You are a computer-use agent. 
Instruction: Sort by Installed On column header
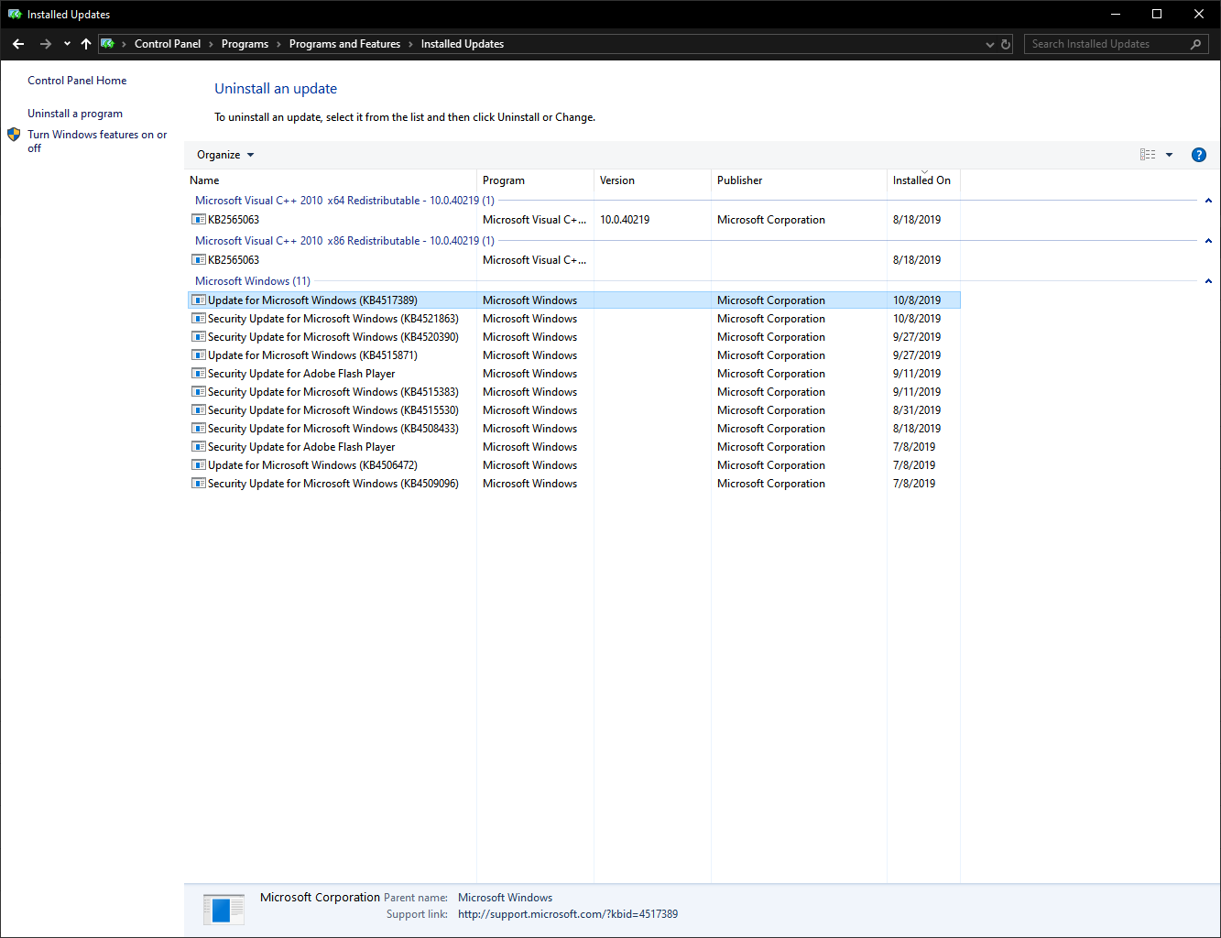coord(921,180)
